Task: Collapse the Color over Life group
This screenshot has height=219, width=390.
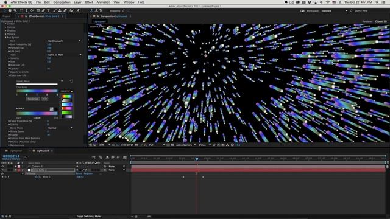Action: 9,75
